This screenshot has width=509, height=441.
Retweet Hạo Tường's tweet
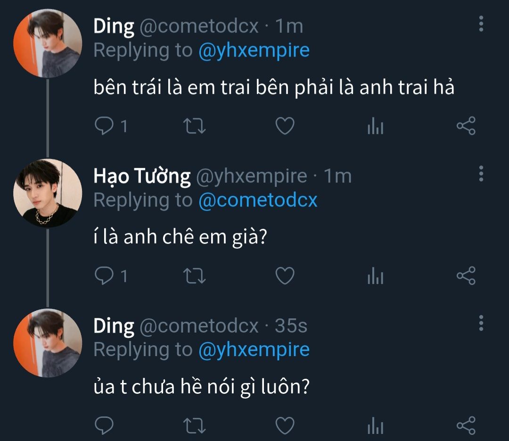click(x=194, y=276)
